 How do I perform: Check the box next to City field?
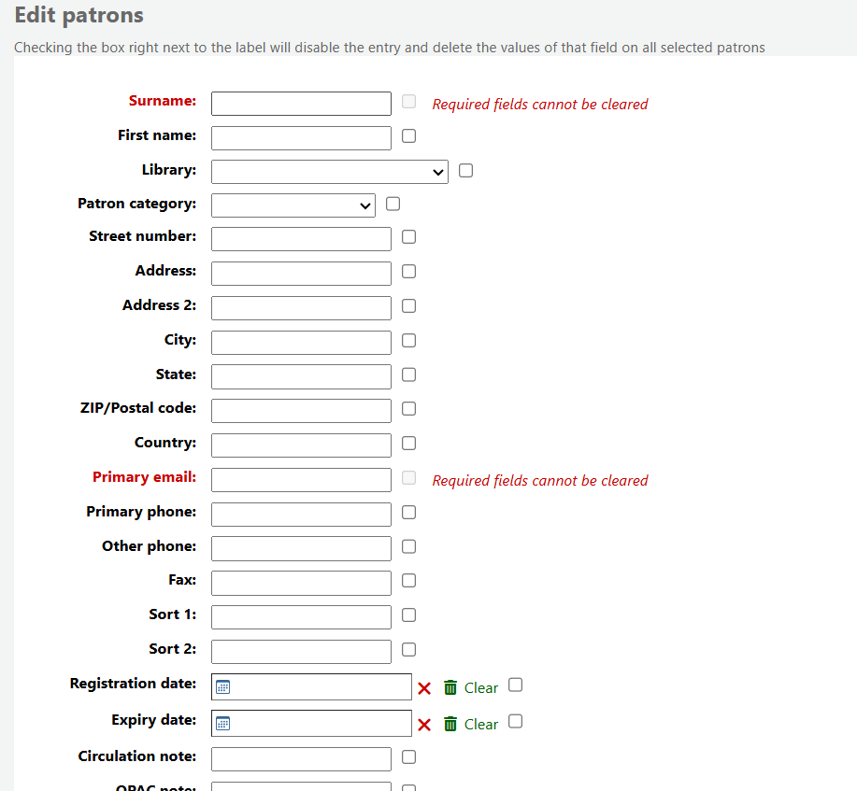[x=408, y=341]
